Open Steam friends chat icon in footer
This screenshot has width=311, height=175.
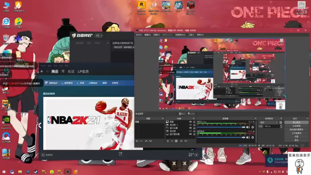pos(196,155)
